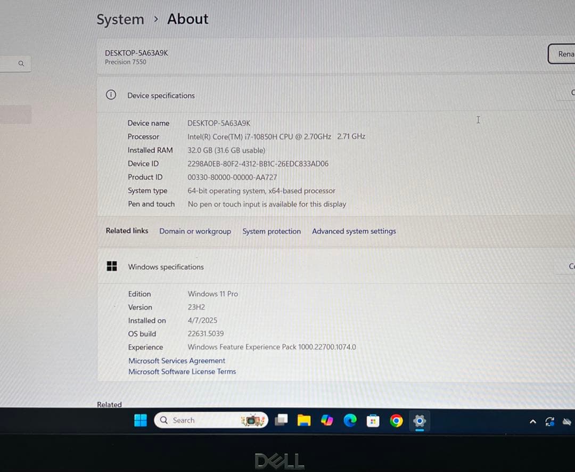Open Advanced system settings
Screen dimensions: 575x472
coord(354,231)
